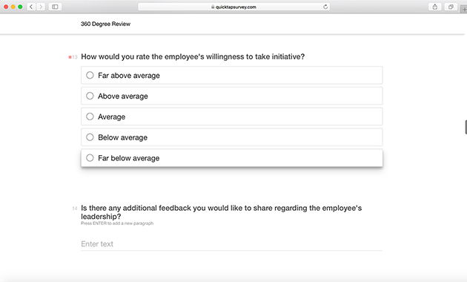Click the Enter text feedback field

click(x=232, y=244)
